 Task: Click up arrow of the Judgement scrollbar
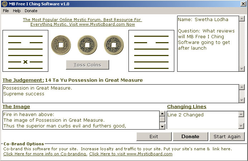pos(242,87)
